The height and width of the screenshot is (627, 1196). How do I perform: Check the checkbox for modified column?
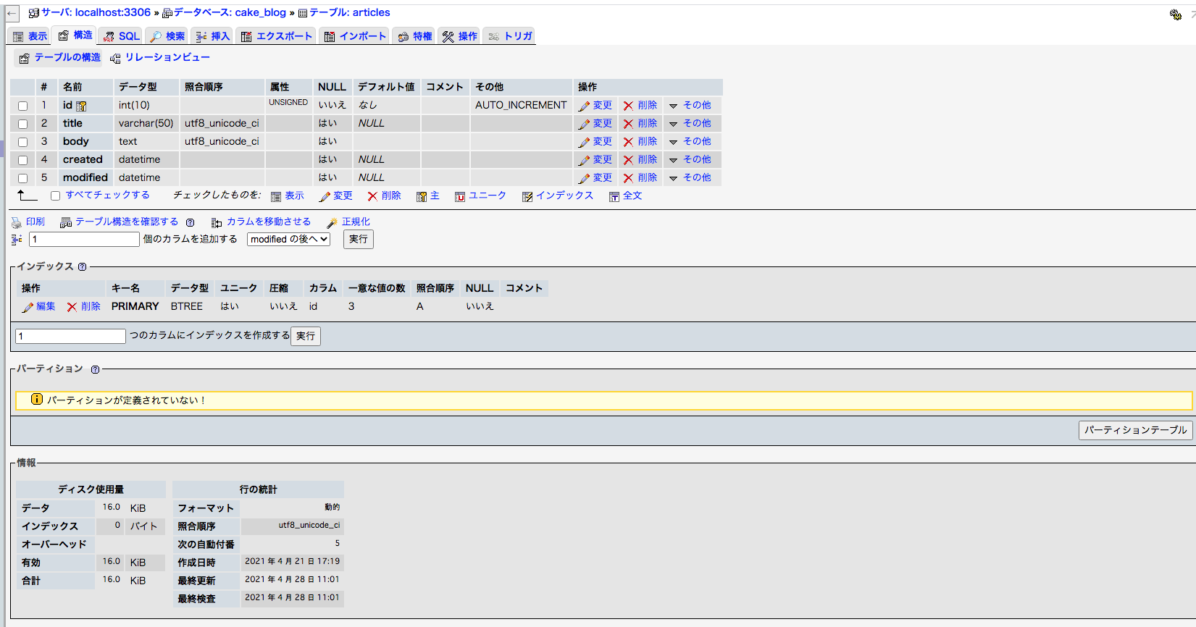22,178
